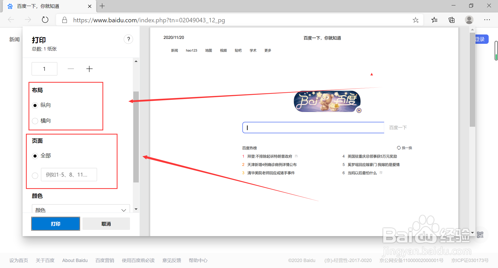Close the Baidu browser tab

tap(90, 6)
